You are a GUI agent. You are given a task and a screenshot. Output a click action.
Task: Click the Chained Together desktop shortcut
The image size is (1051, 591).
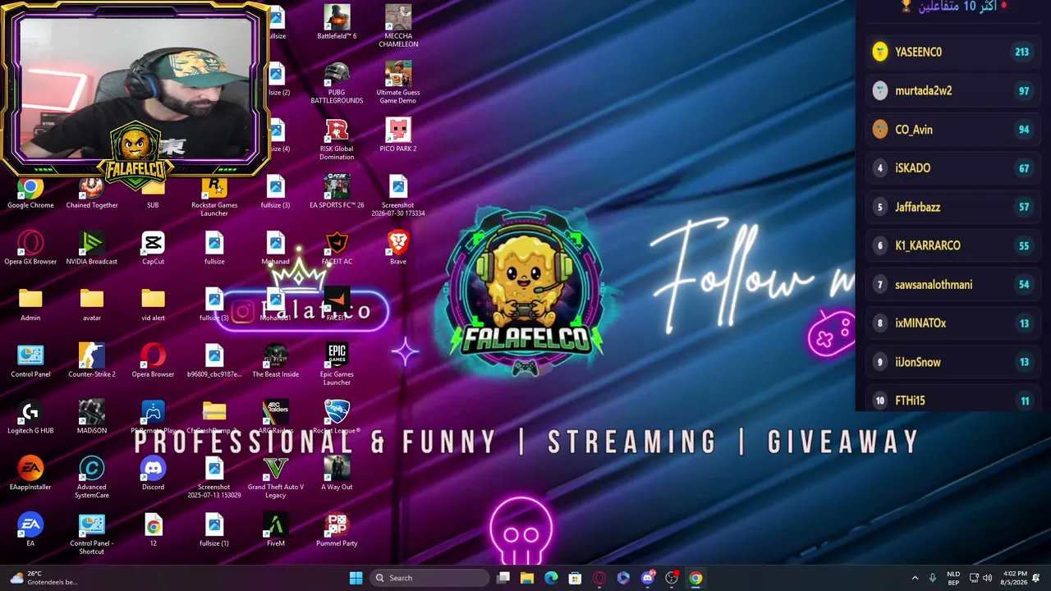(92, 192)
